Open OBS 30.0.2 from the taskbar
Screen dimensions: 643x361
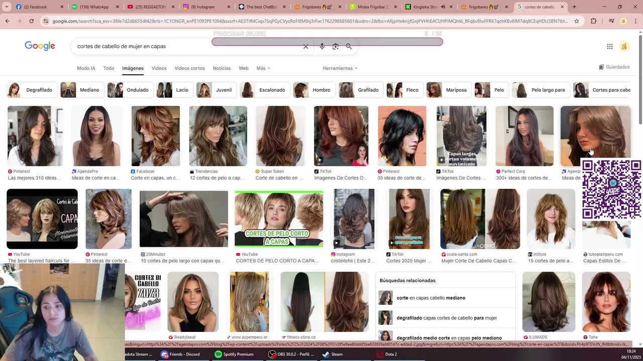[291, 354]
